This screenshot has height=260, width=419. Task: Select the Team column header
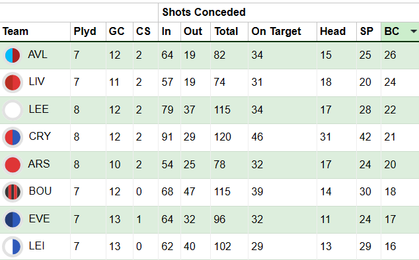pos(15,32)
